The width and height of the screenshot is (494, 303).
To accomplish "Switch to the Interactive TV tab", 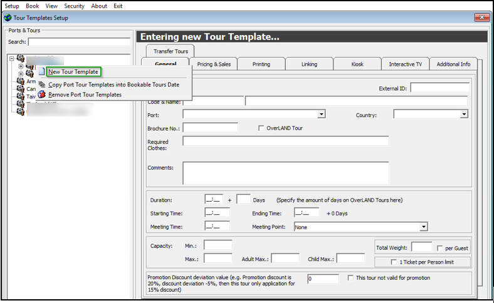I will click(405, 64).
